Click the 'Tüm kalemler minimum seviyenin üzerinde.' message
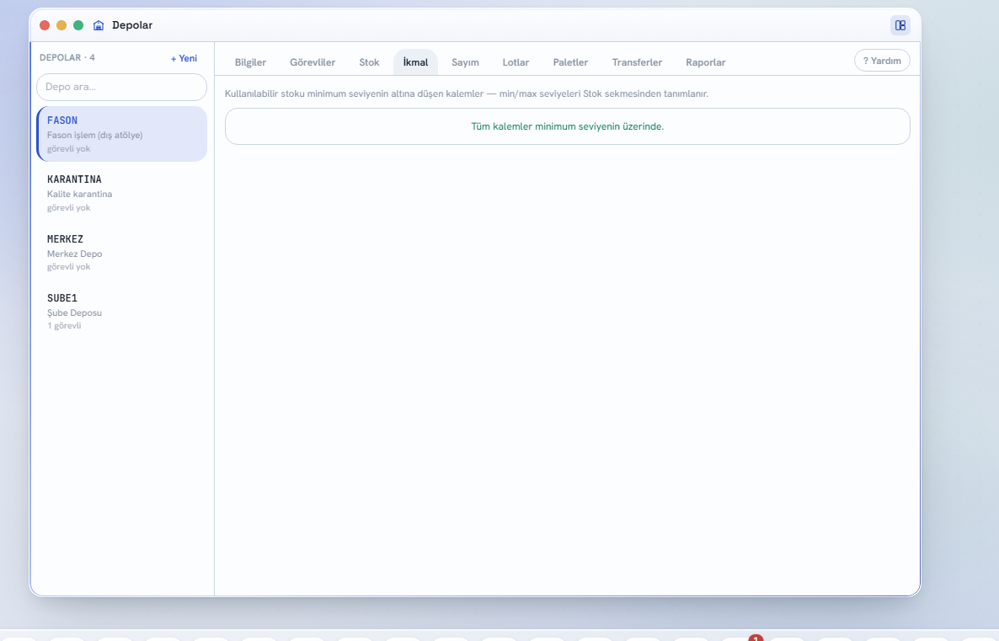The height and width of the screenshot is (641, 999). pos(567,127)
